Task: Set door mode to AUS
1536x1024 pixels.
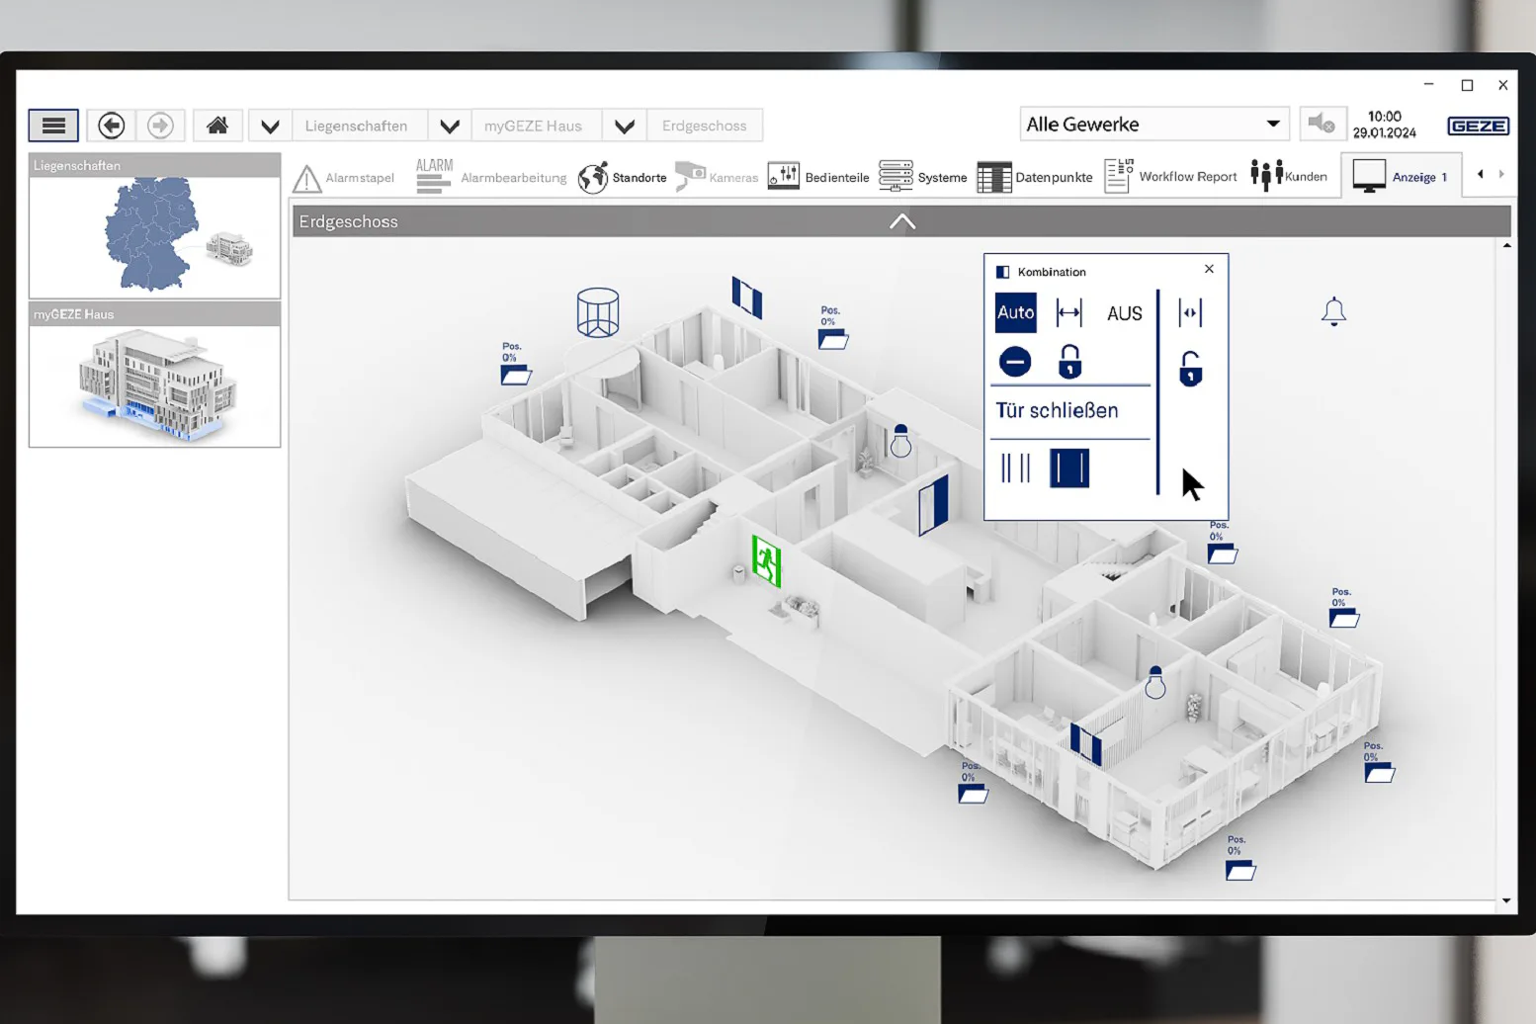Action: tap(1125, 313)
